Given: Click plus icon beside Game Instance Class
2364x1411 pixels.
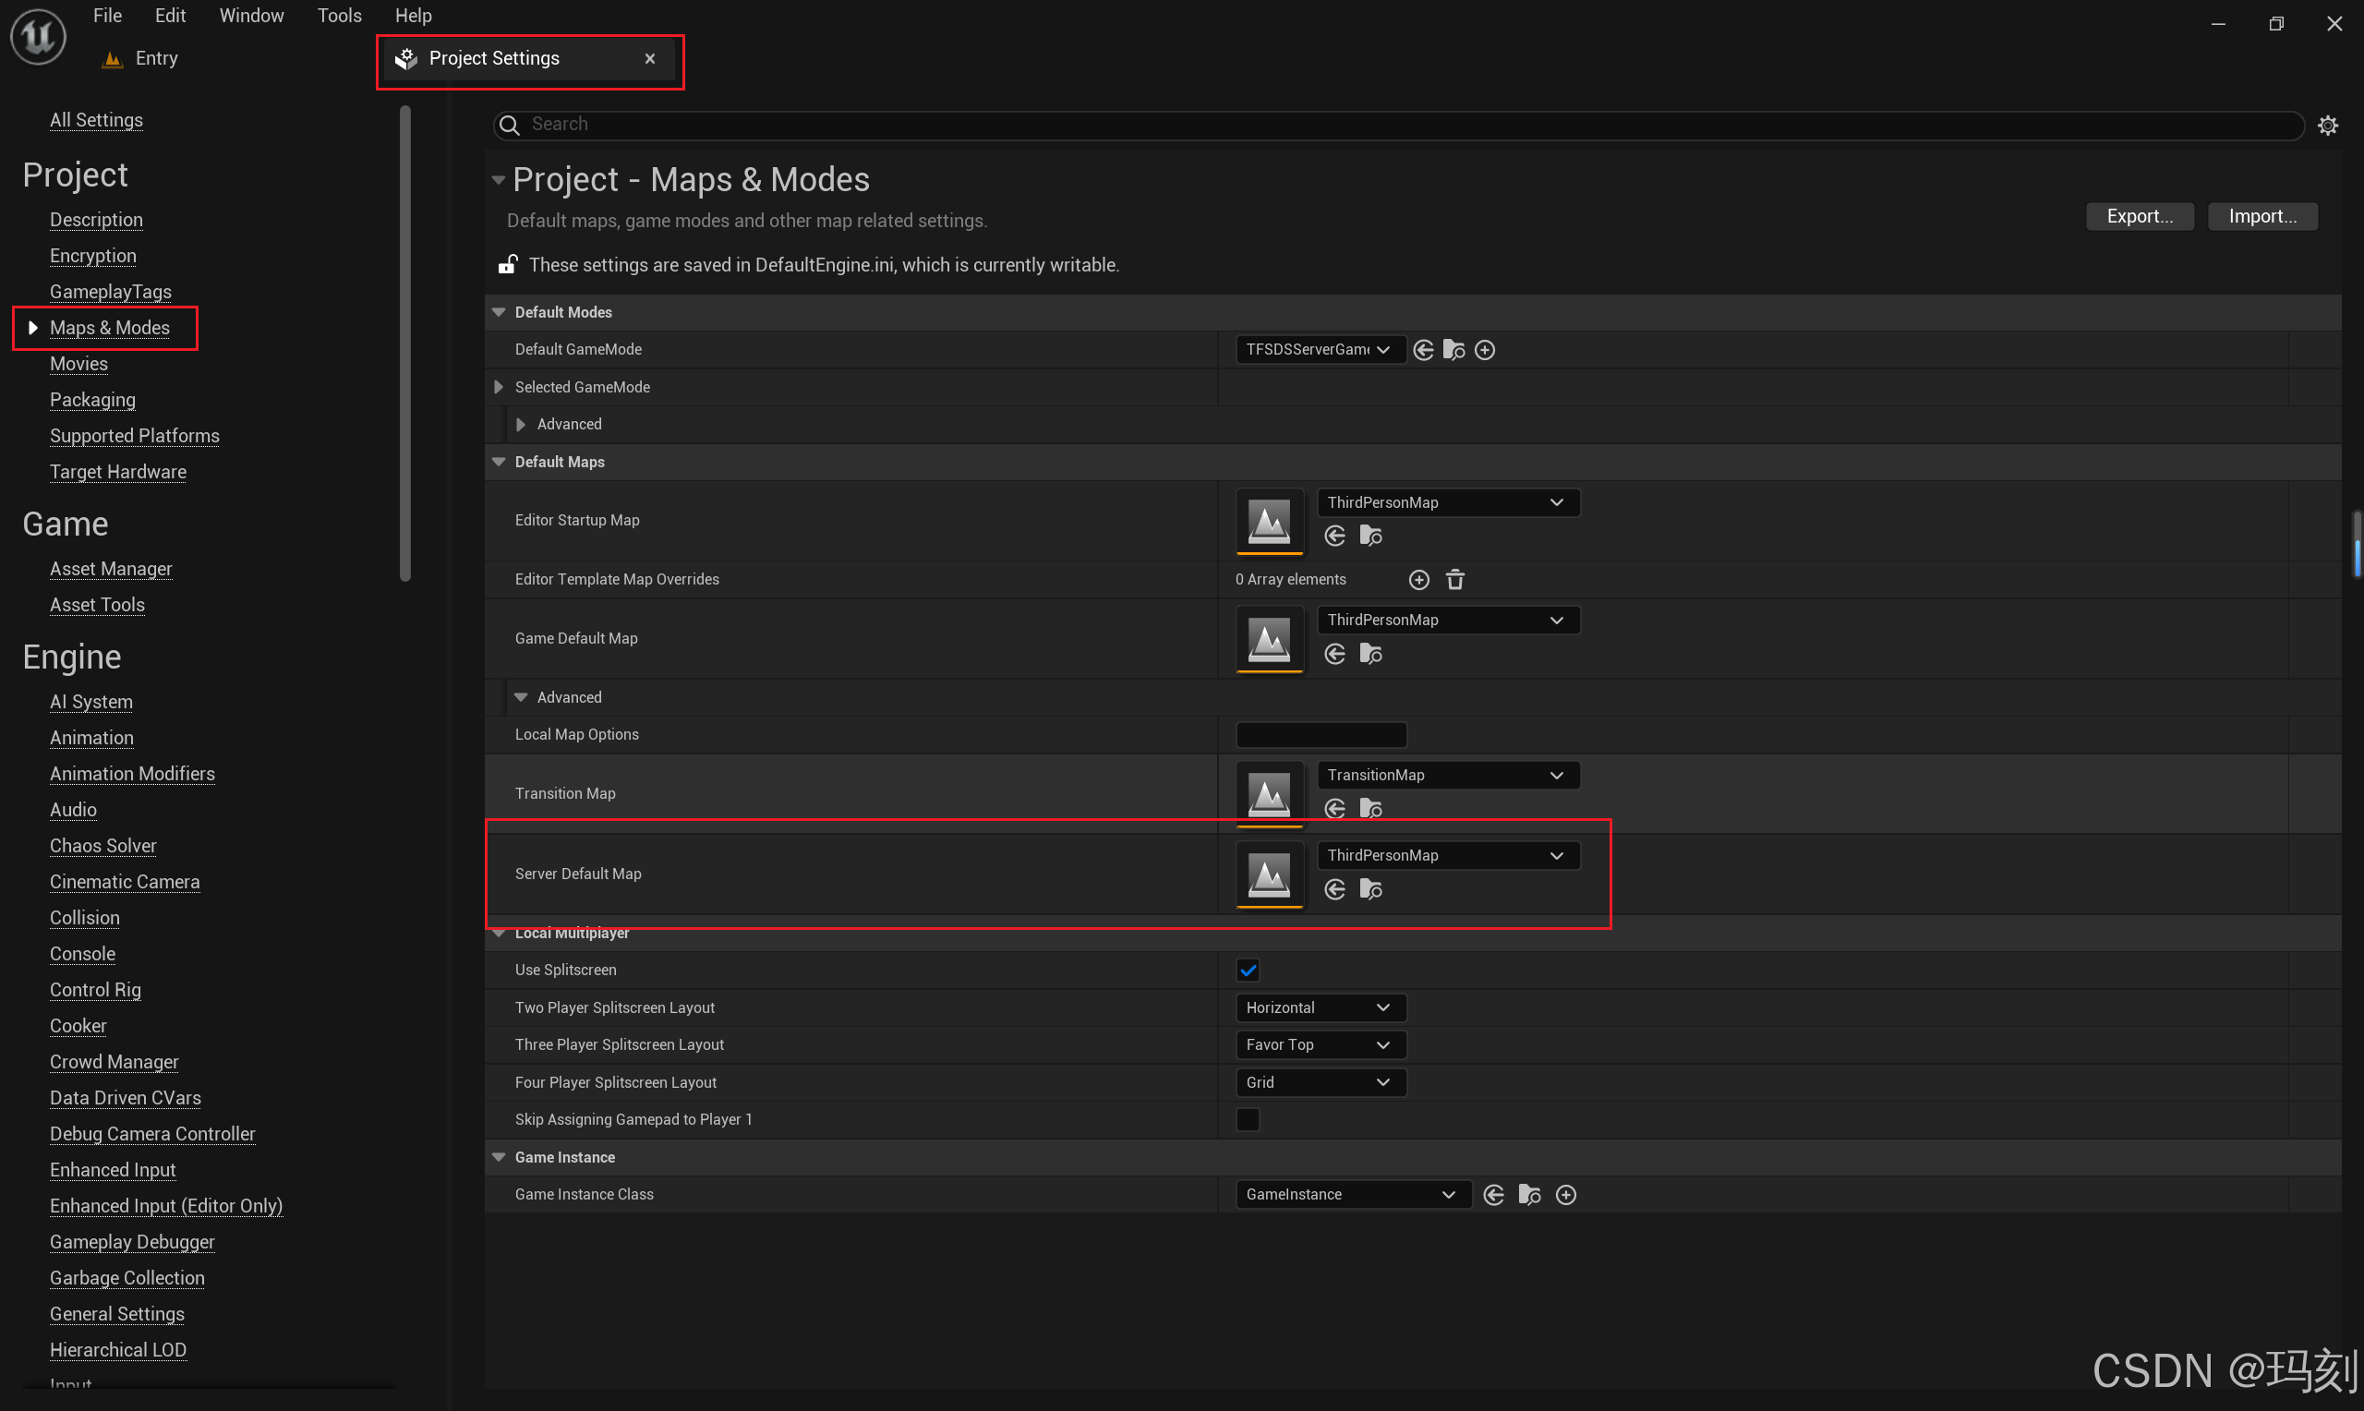Looking at the screenshot, I should (x=1565, y=1194).
